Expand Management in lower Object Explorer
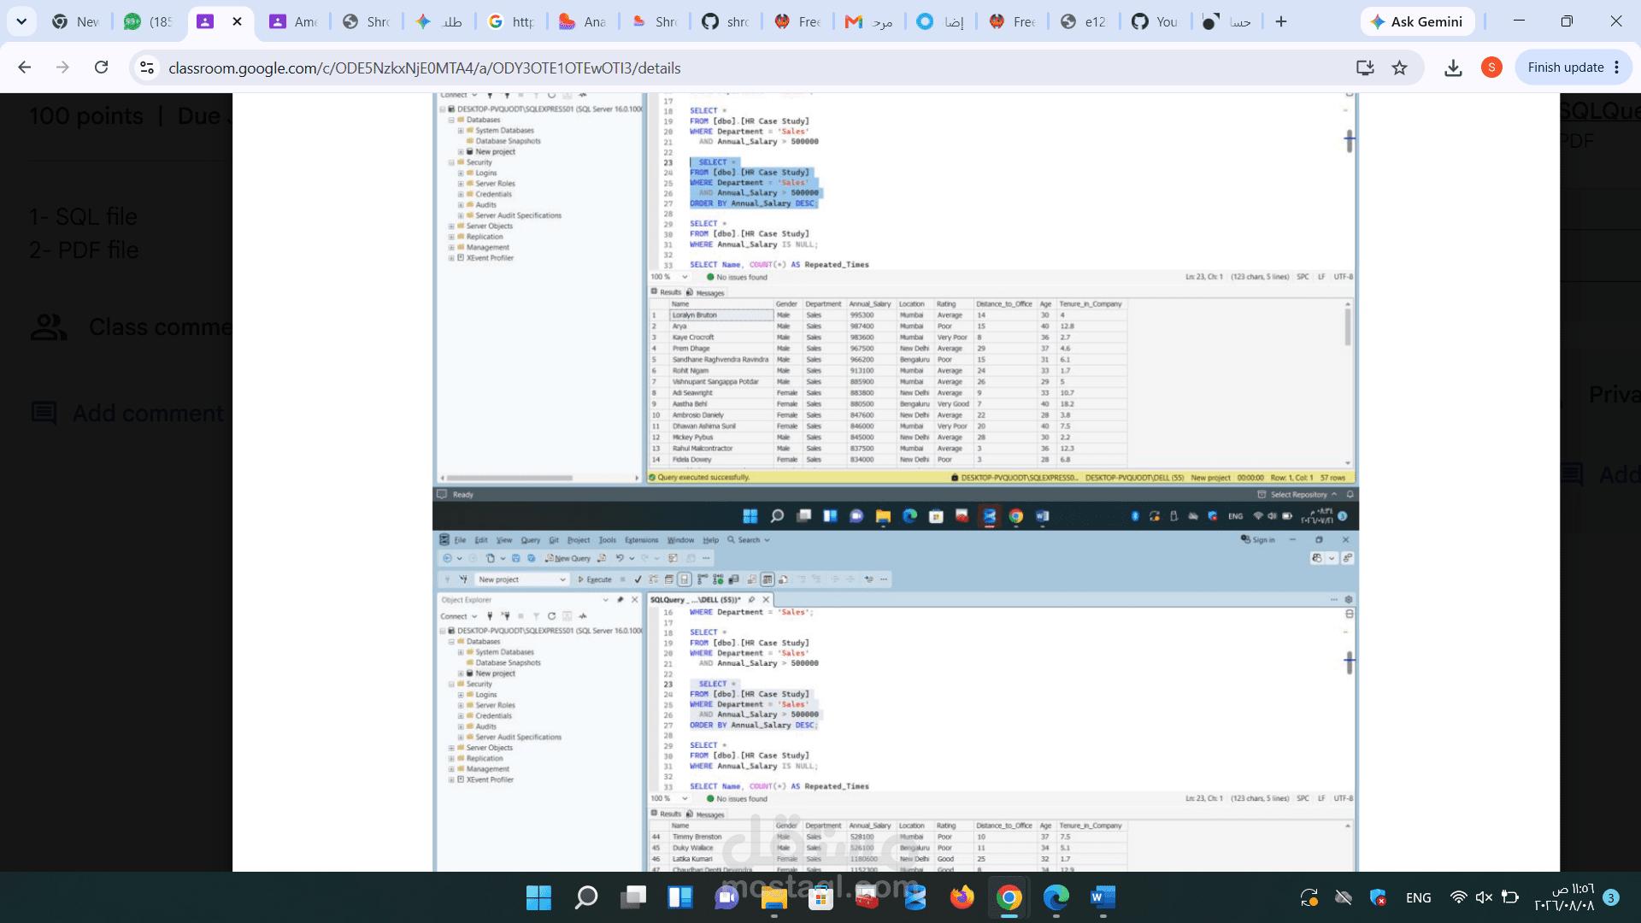 pos(451,769)
